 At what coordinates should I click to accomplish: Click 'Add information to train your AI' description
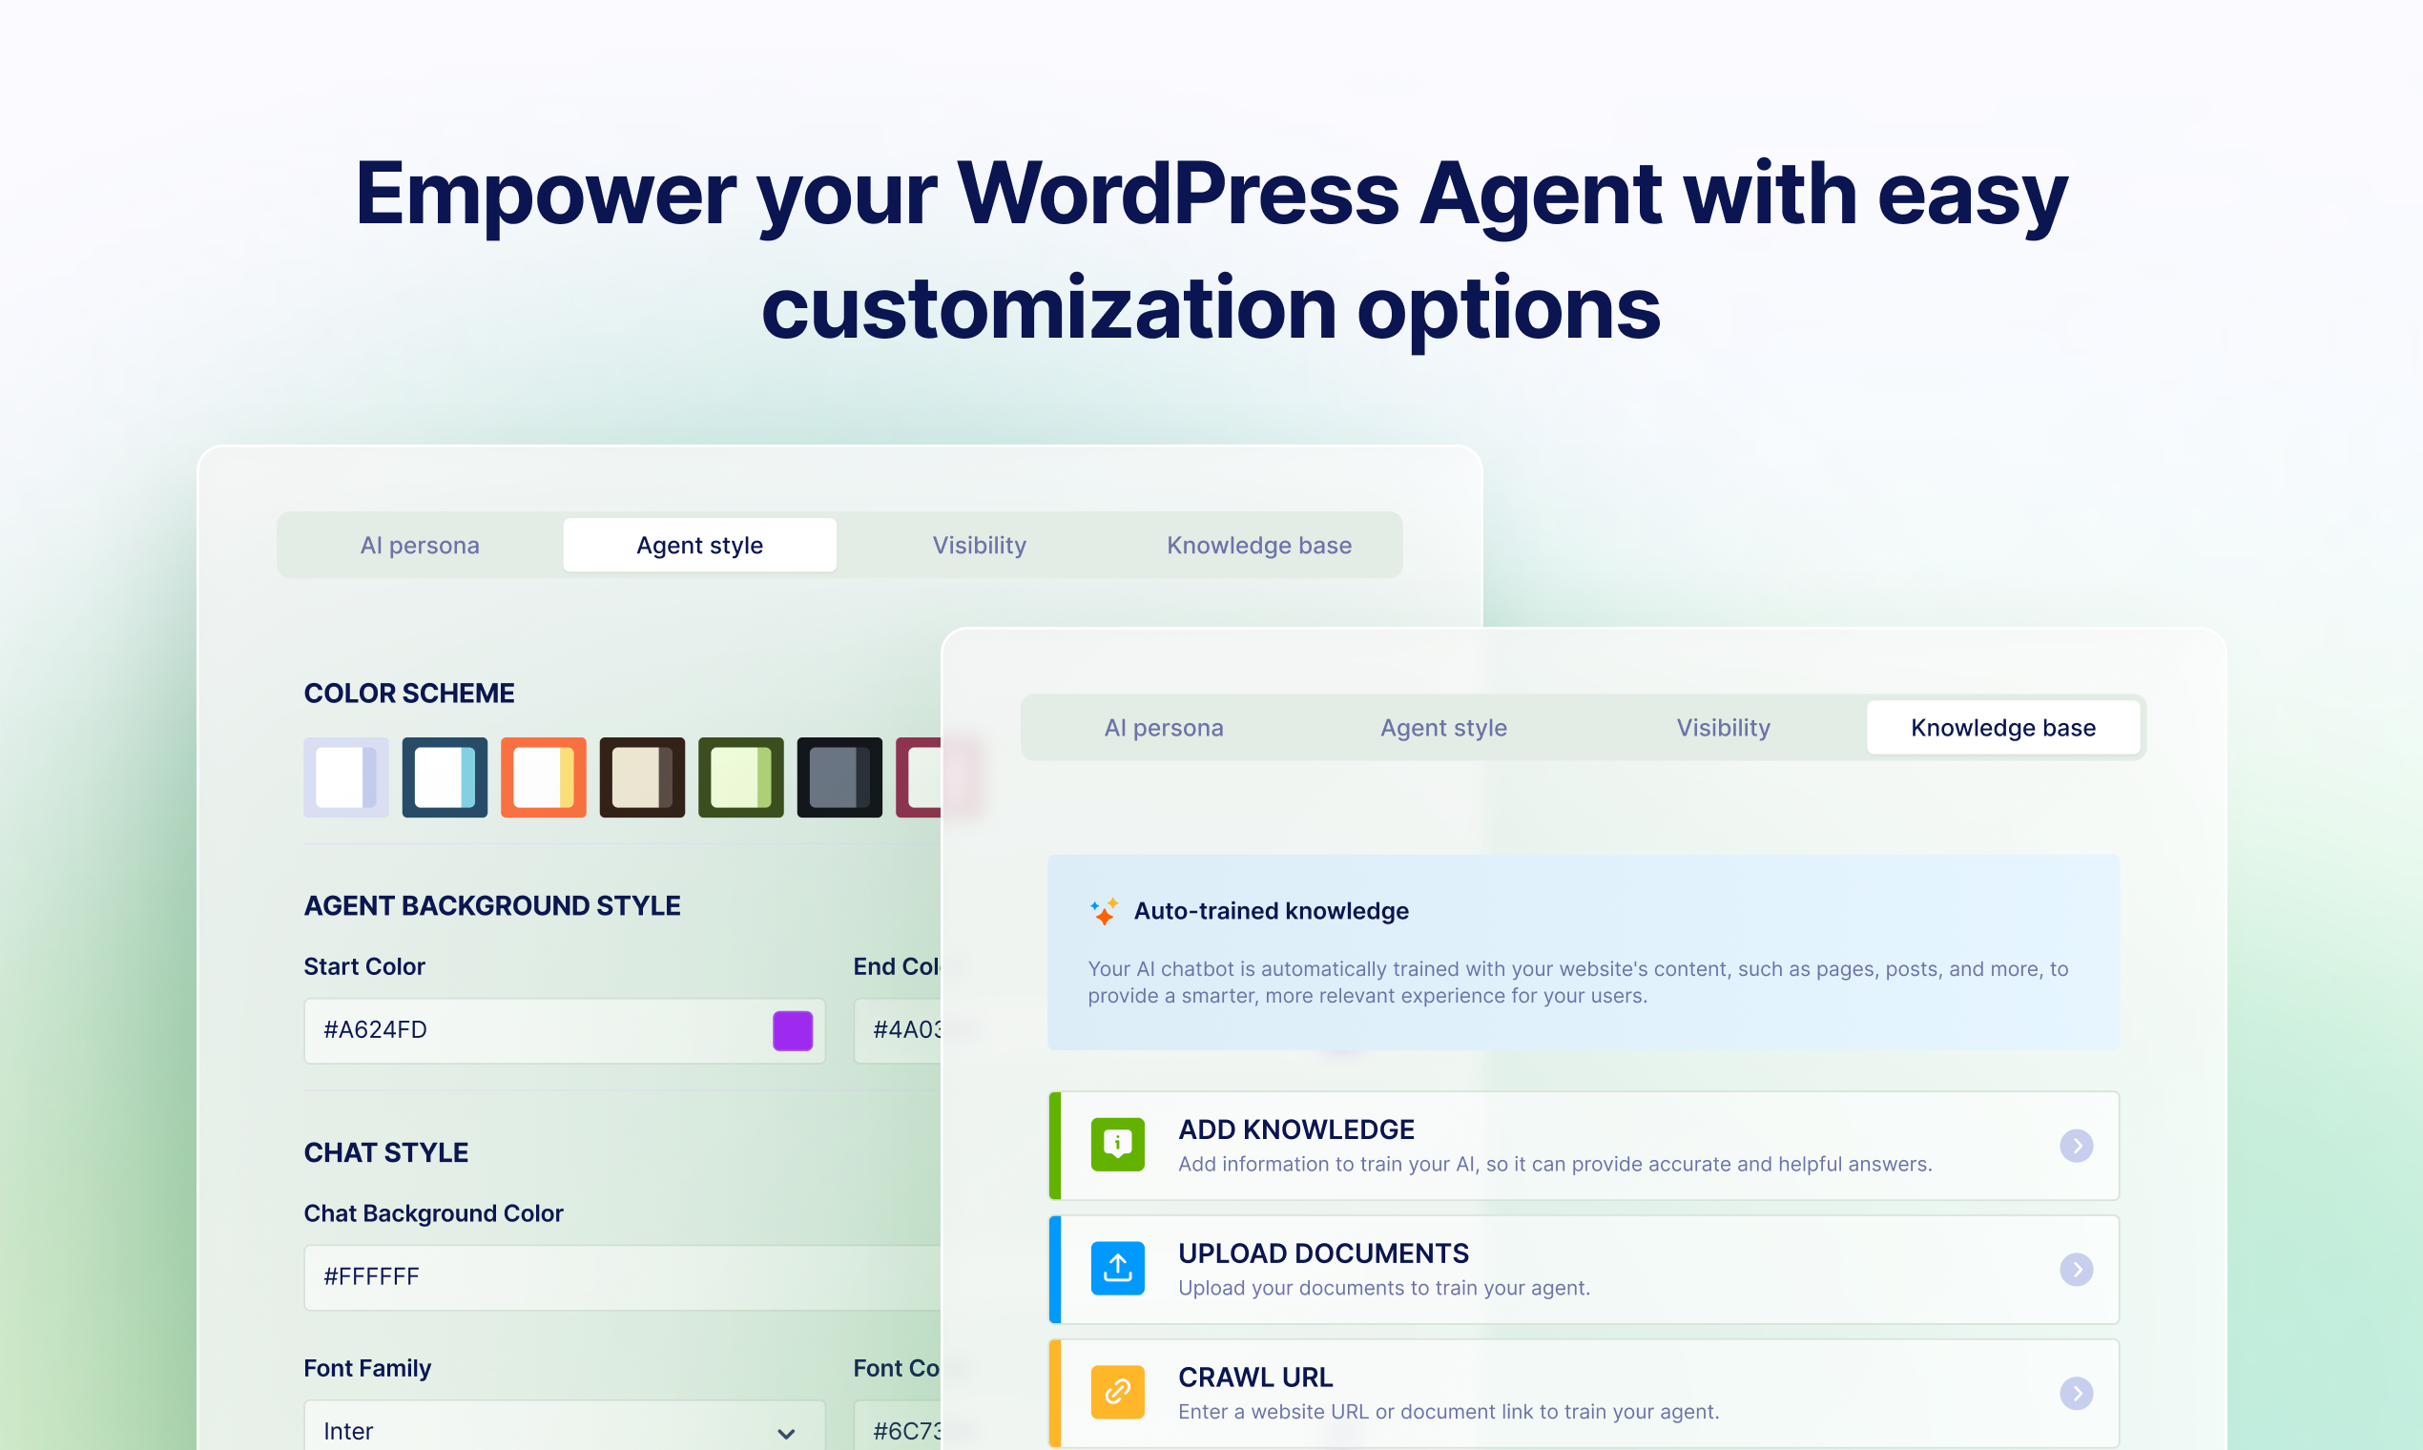click(x=1554, y=1164)
